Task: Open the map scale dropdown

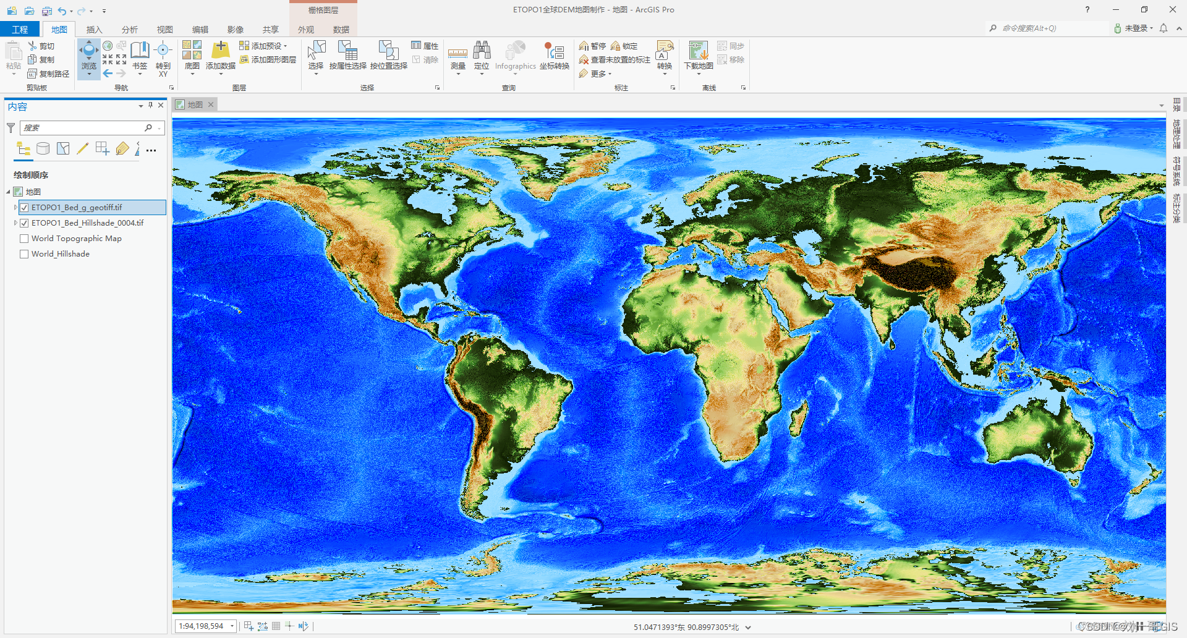Action: tap(232, 626)
